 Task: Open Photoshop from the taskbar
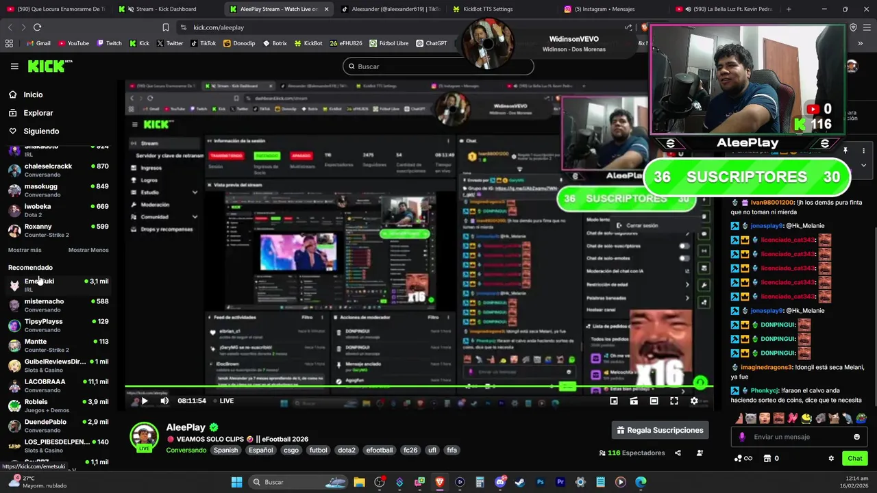pyautogui.click(x=540, y=482)
